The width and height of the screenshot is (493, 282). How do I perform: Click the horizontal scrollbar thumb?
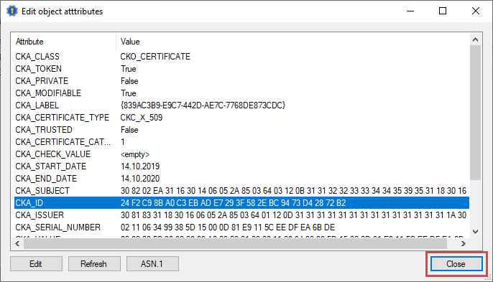point(235,243)
